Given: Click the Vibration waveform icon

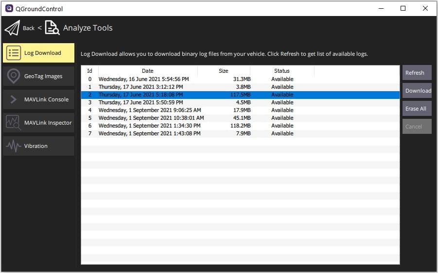Looking at the screenshot, I should tap(14, 146).
